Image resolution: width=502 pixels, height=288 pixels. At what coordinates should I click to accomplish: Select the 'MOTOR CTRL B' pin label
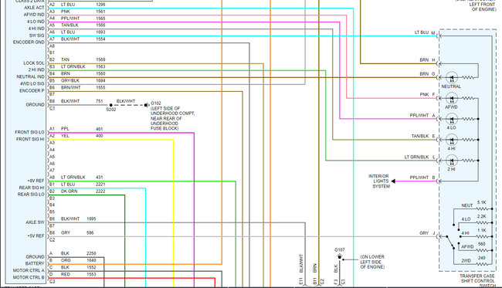click(x=29, y=277)
